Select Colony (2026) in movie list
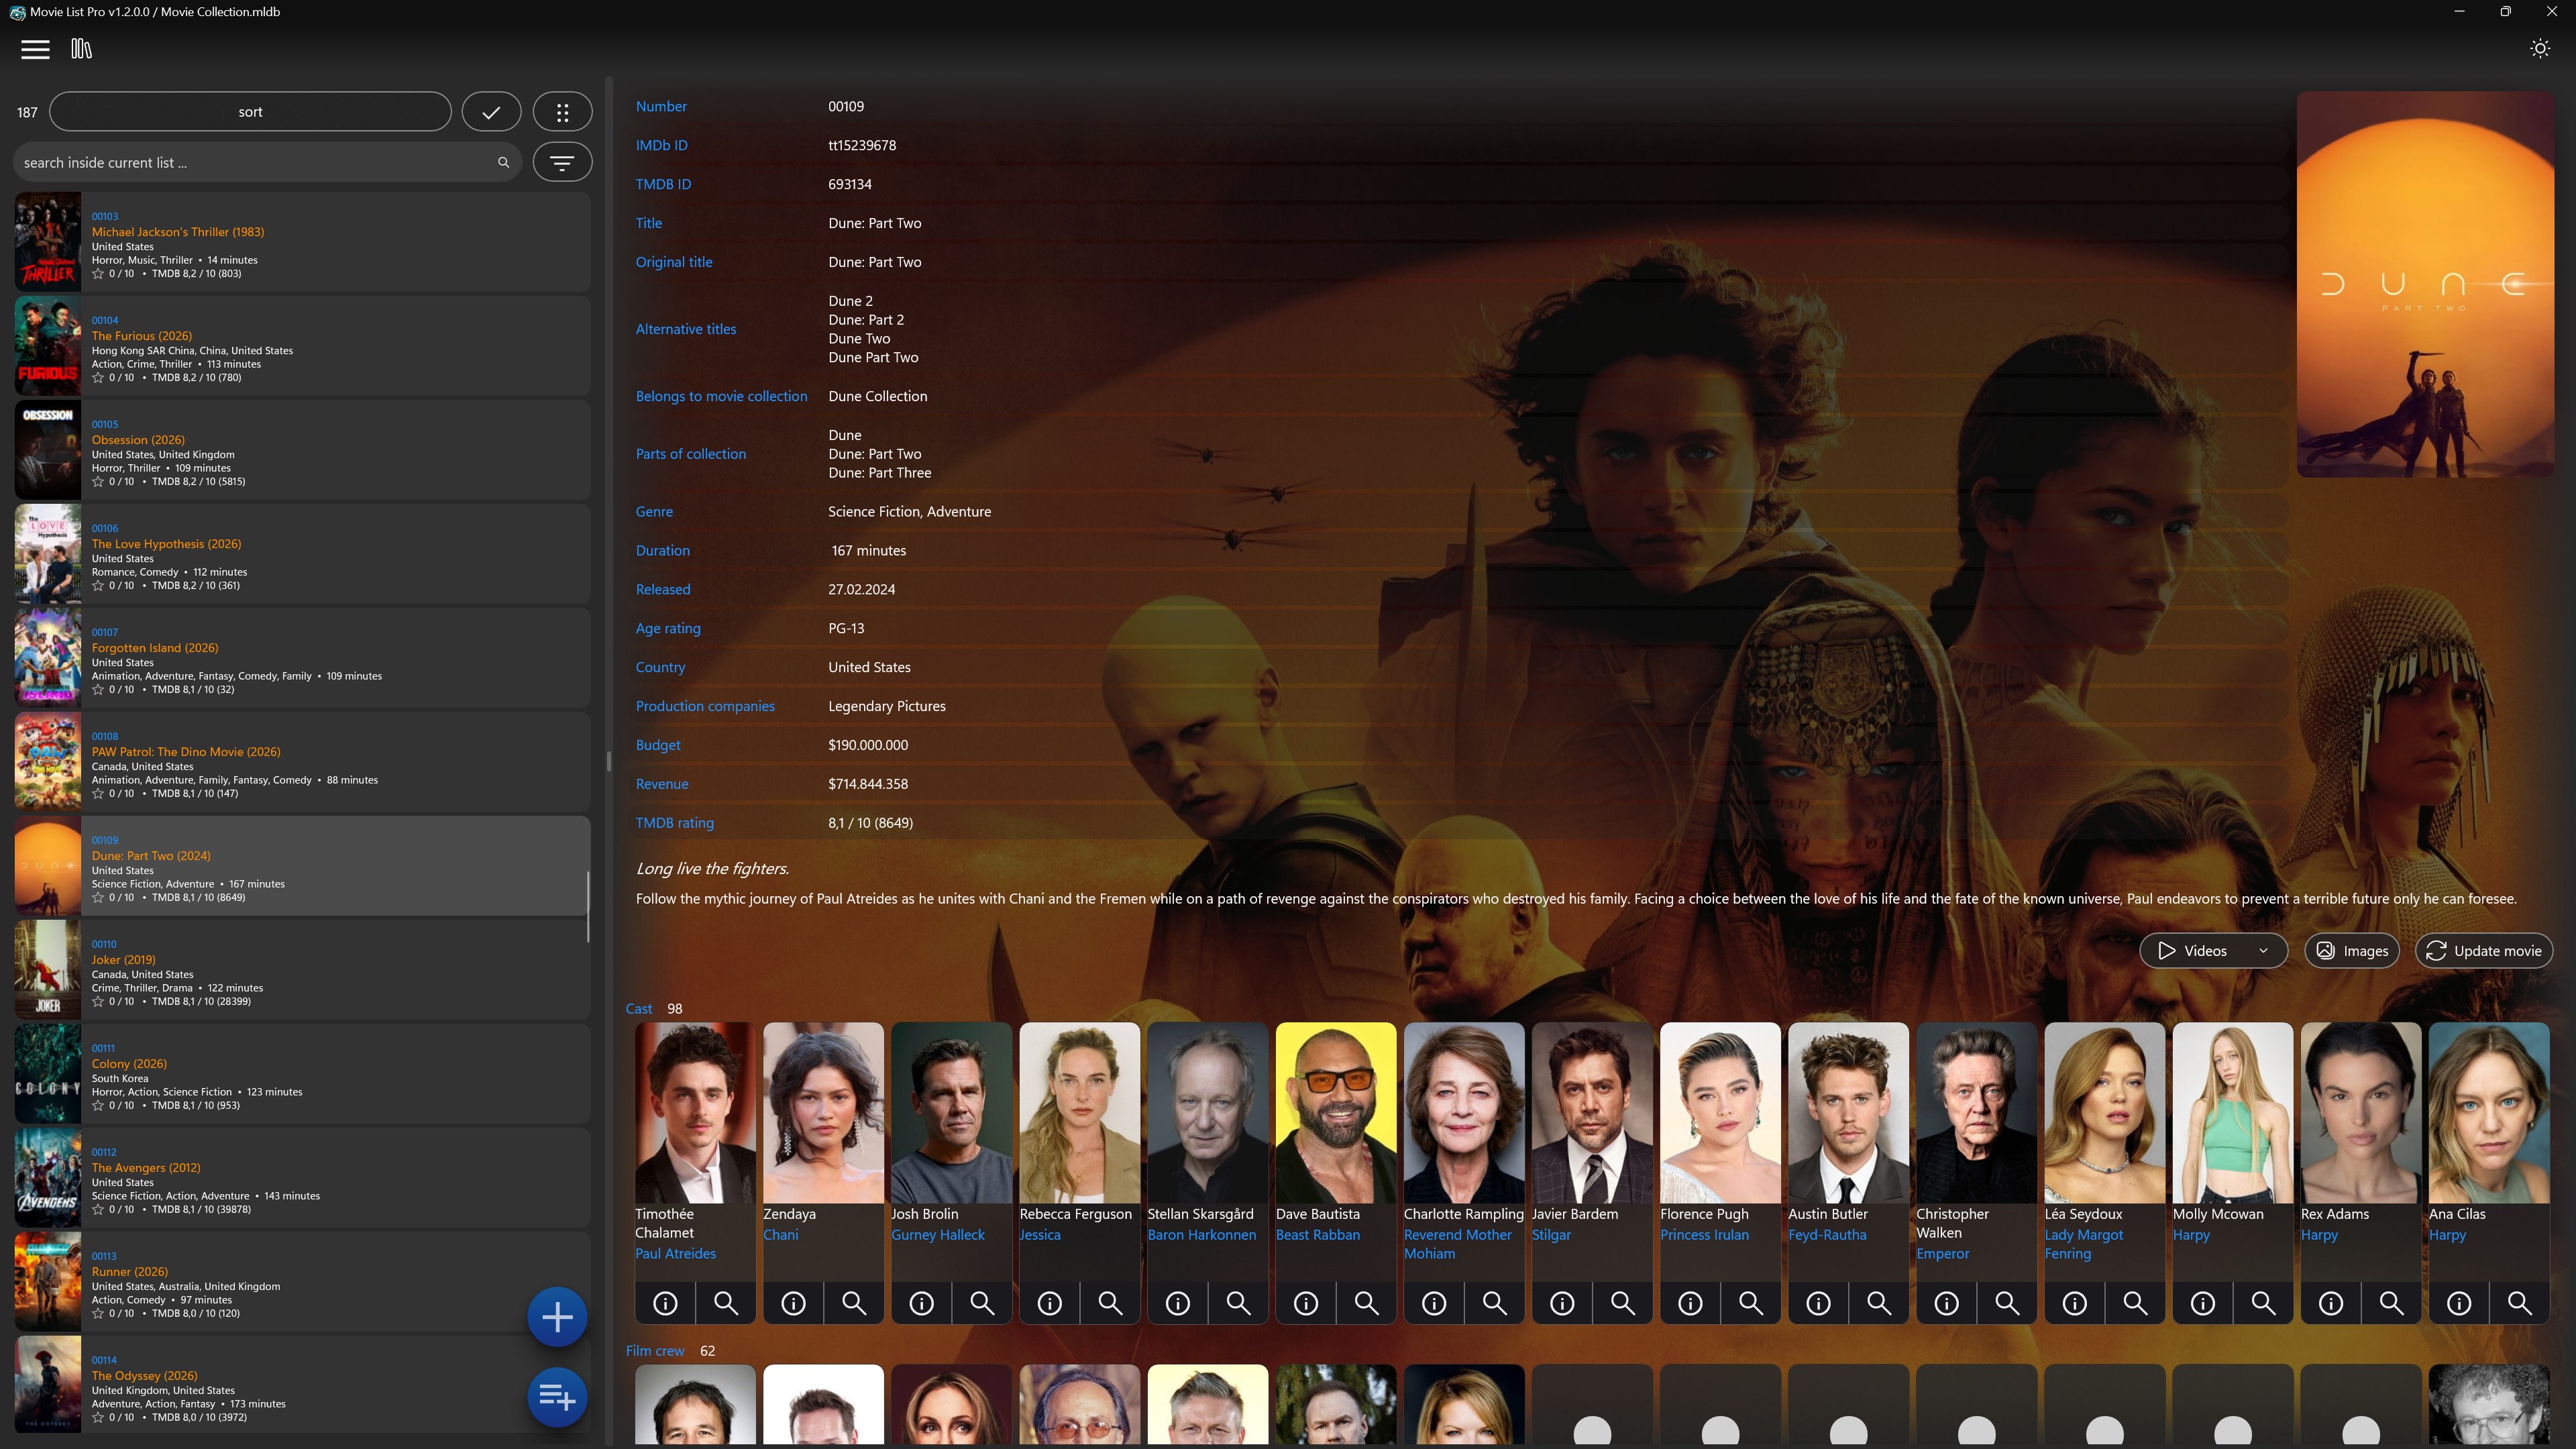 tap(302, 1074)
